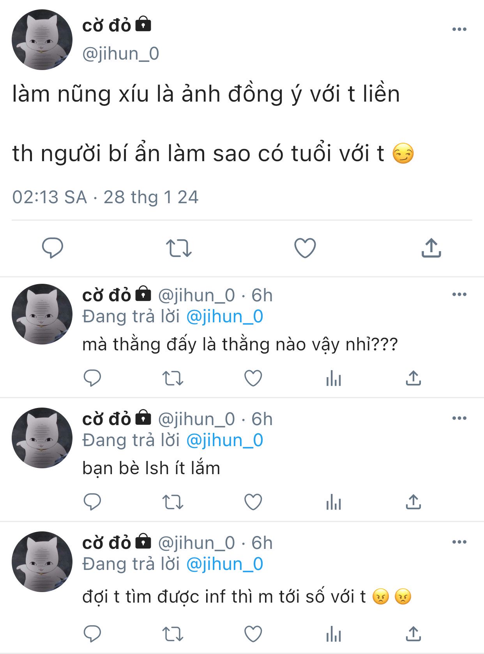
Task: Open the cat profile picture on the main tweet
Action: point(42,40)
